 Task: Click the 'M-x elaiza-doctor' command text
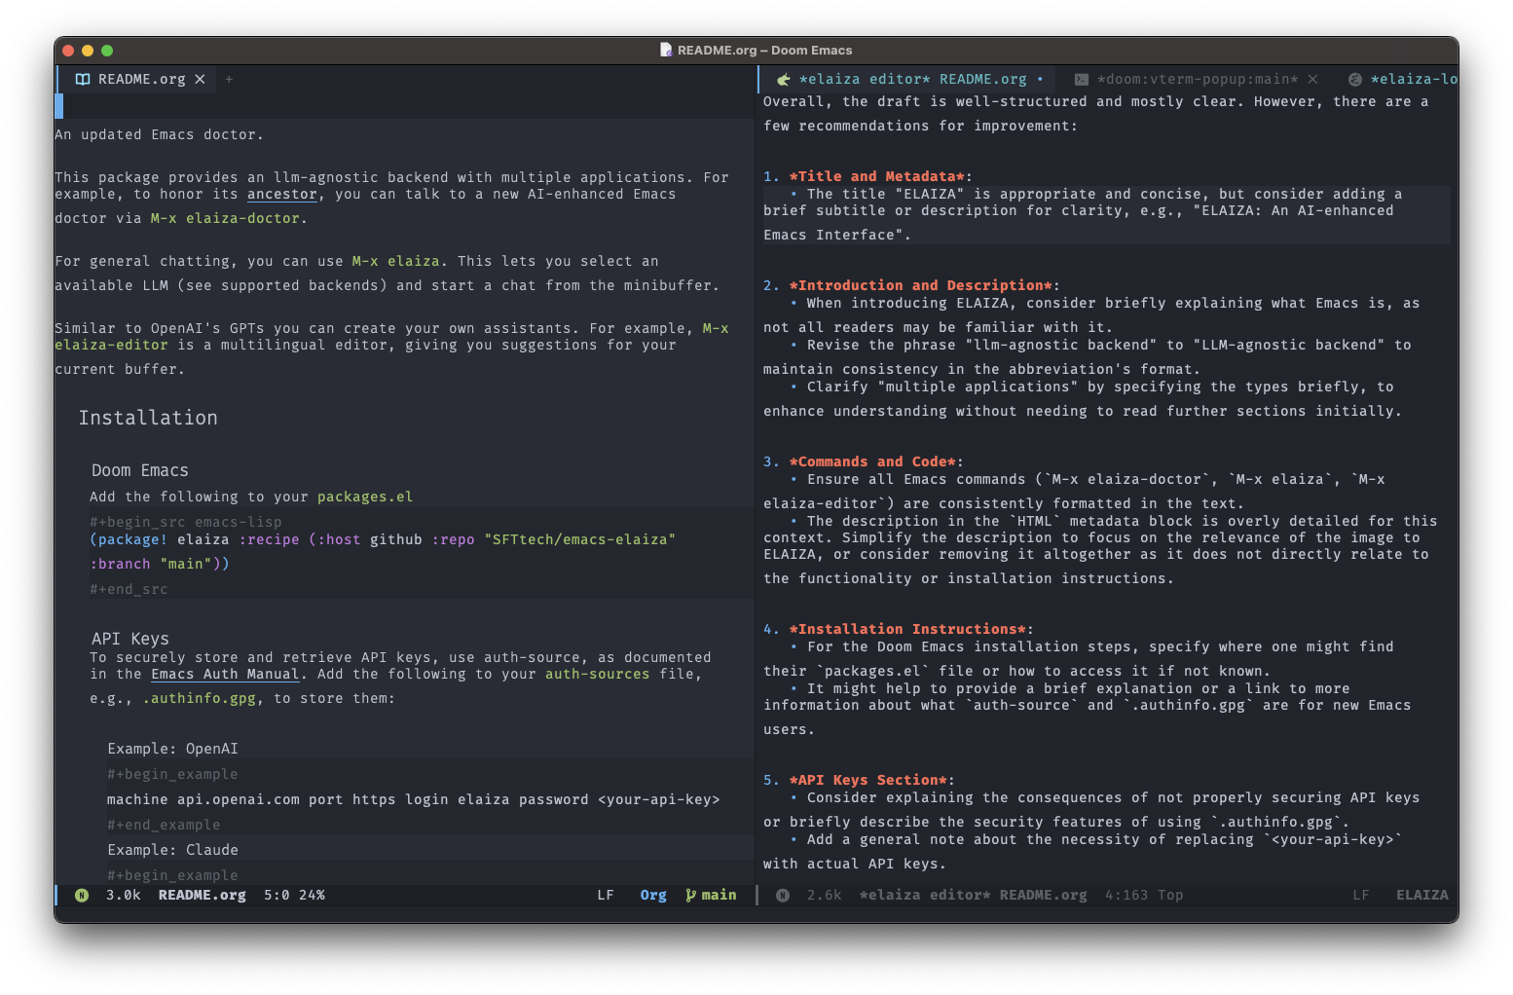(x=225, y=218)
